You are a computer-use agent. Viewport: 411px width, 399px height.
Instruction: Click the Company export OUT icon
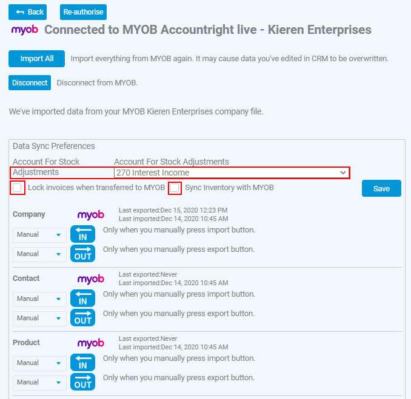(x=82, y=254)
